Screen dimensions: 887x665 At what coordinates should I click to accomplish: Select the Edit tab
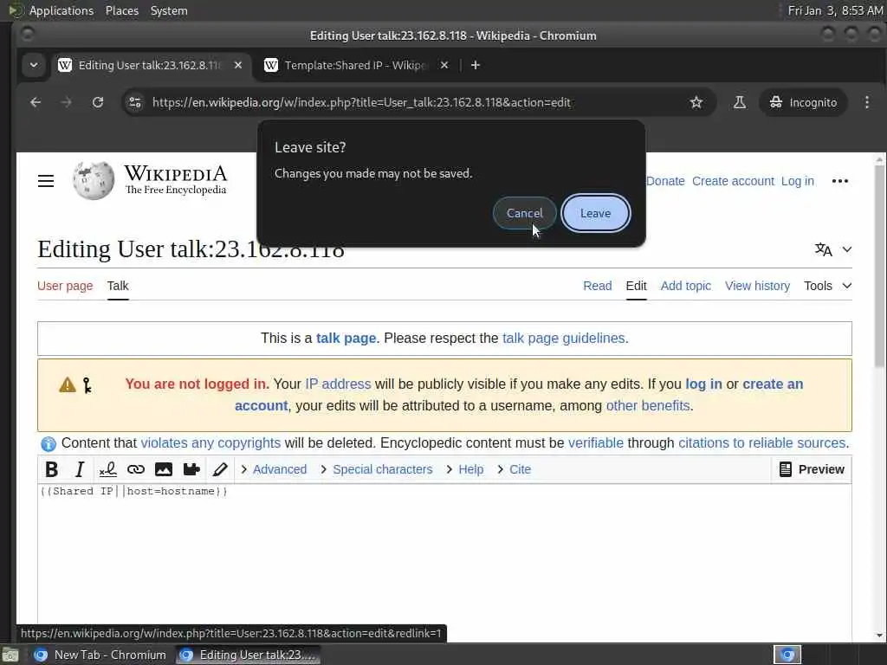(636, 286)
